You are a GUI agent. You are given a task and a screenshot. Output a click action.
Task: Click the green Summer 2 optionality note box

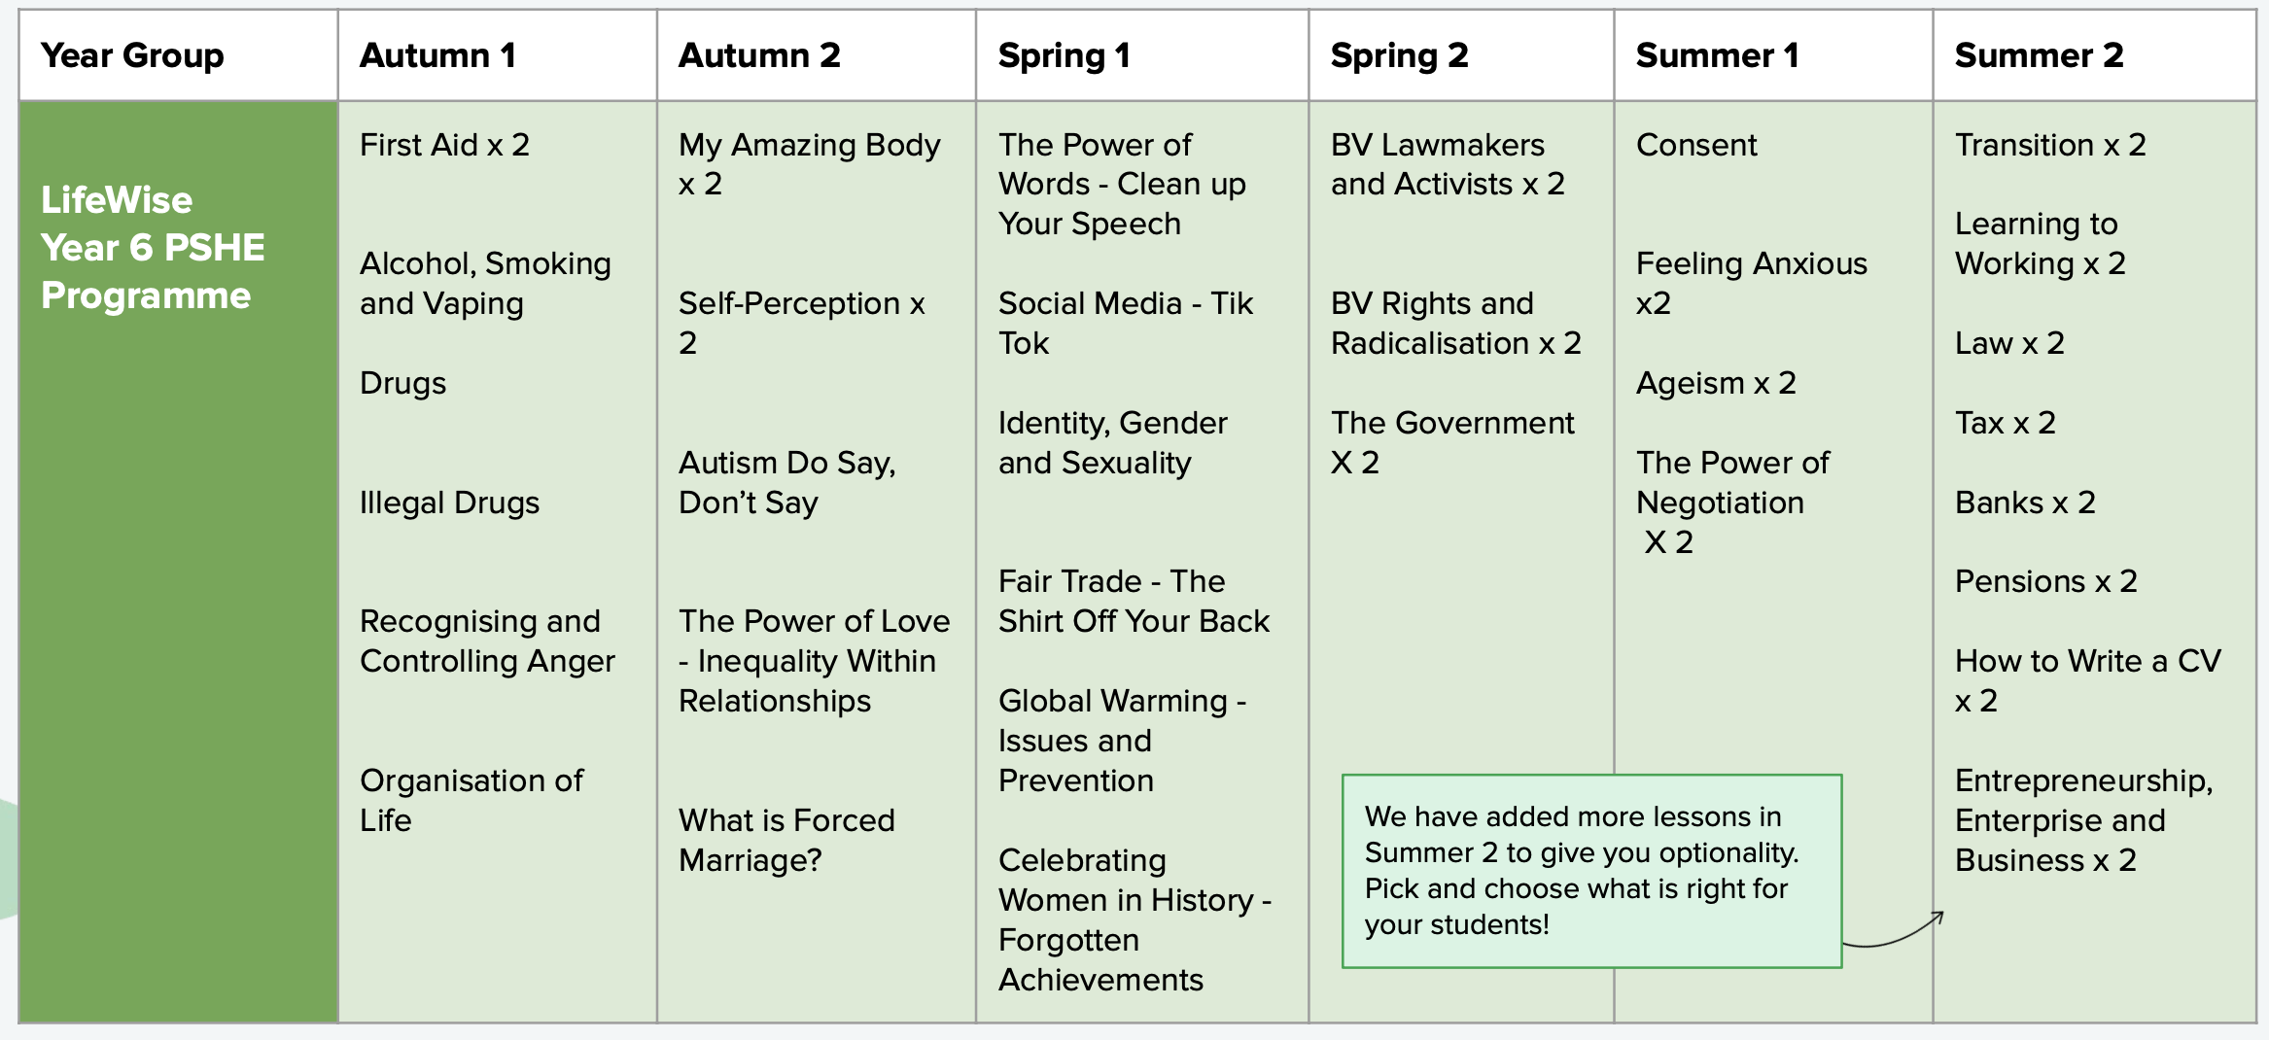pyautogui.click(x=1590, y=870)
